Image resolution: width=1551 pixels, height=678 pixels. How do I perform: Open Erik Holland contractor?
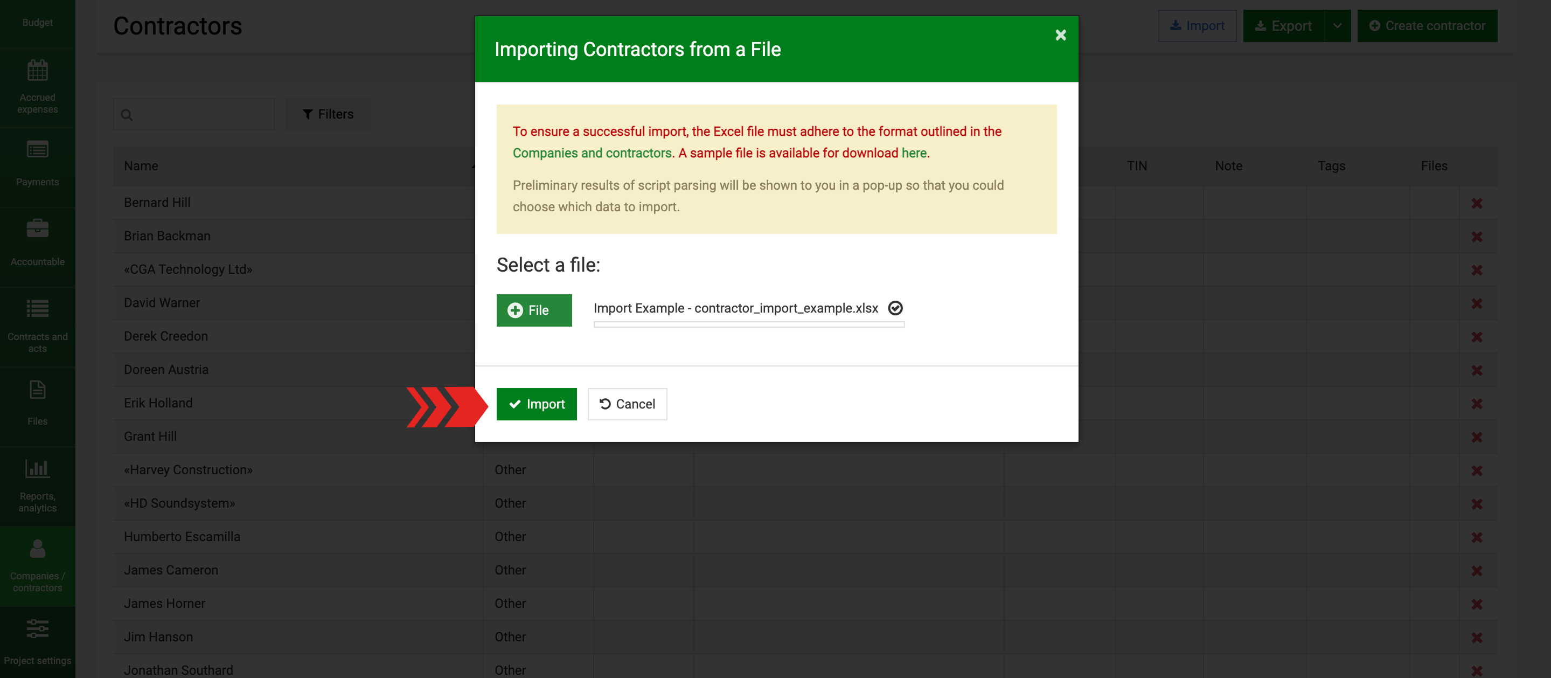point(158,404)
